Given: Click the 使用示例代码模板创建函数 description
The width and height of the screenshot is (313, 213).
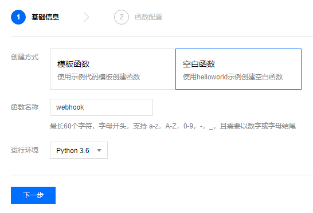Looking at the screenshot, I should 99,77.
